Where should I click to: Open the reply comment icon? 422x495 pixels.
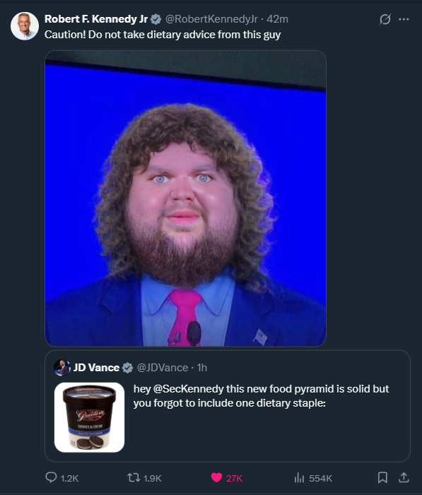[51, 477]
